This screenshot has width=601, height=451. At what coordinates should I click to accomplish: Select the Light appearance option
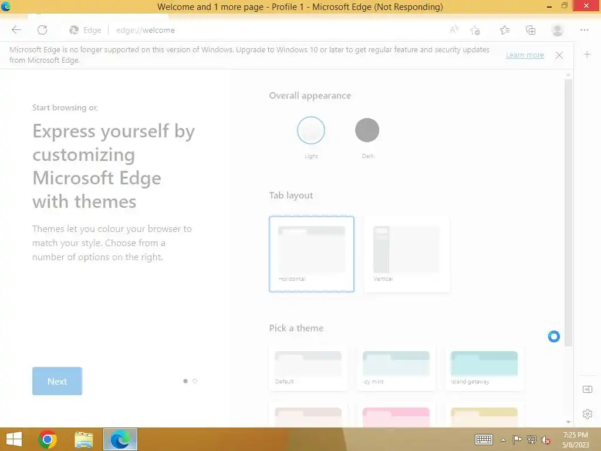311,130
